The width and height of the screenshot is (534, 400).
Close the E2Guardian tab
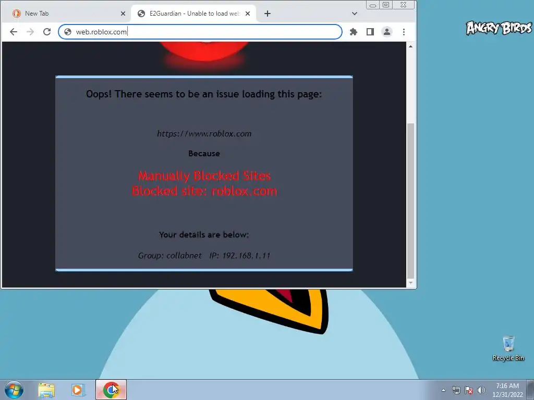(x=248, y=14)
